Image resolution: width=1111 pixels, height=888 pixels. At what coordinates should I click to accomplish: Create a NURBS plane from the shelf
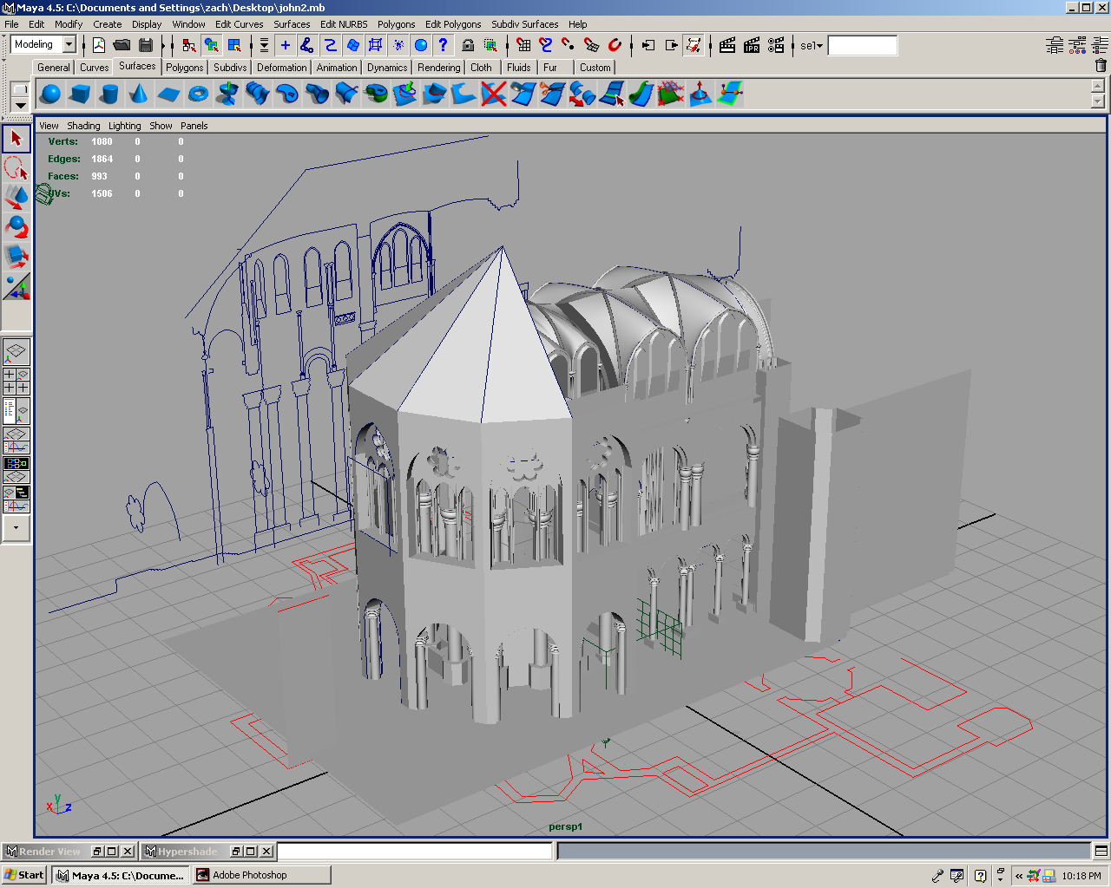pyautogui.click(x=168, y=94)
